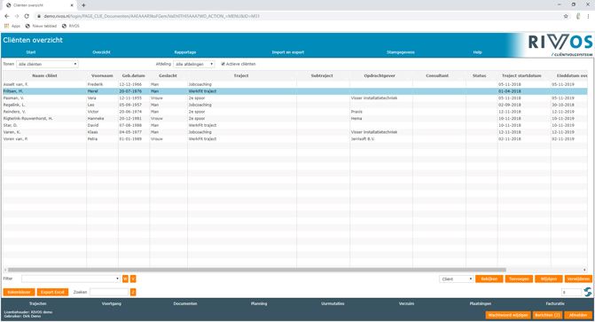This screenshot has width=595, height=322.
Task: Open the Berichten (2) button
Action: (547, 315)
